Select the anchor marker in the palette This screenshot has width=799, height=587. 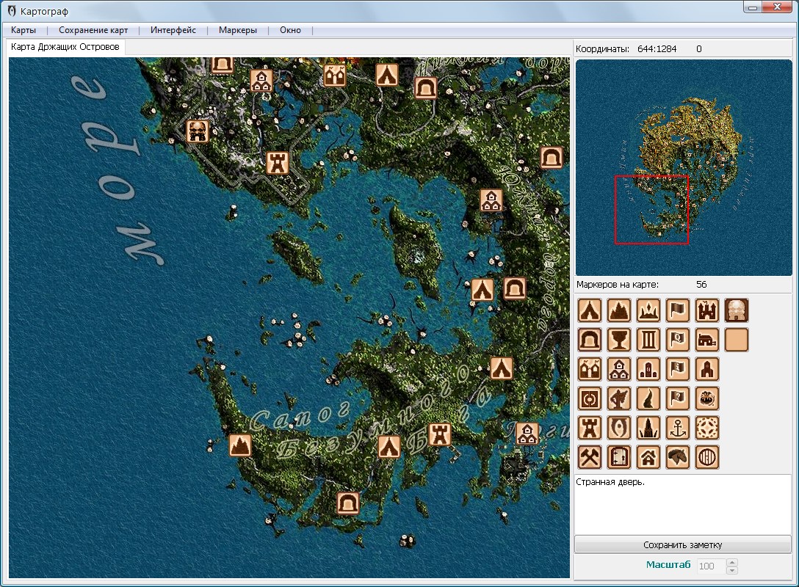[678, 428]
